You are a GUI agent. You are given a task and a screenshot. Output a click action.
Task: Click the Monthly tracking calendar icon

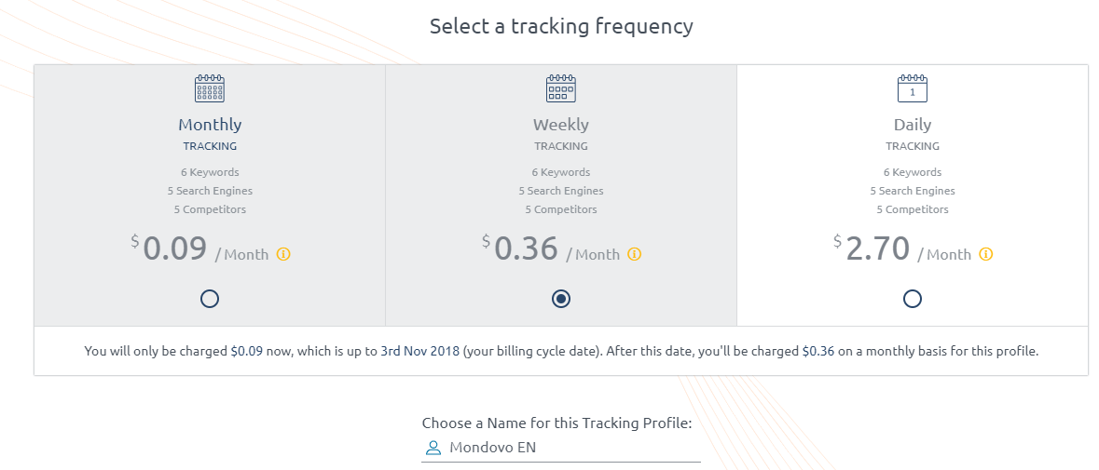point(210,88)
